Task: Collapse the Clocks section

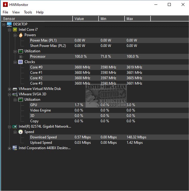Action: click(15, 62)
